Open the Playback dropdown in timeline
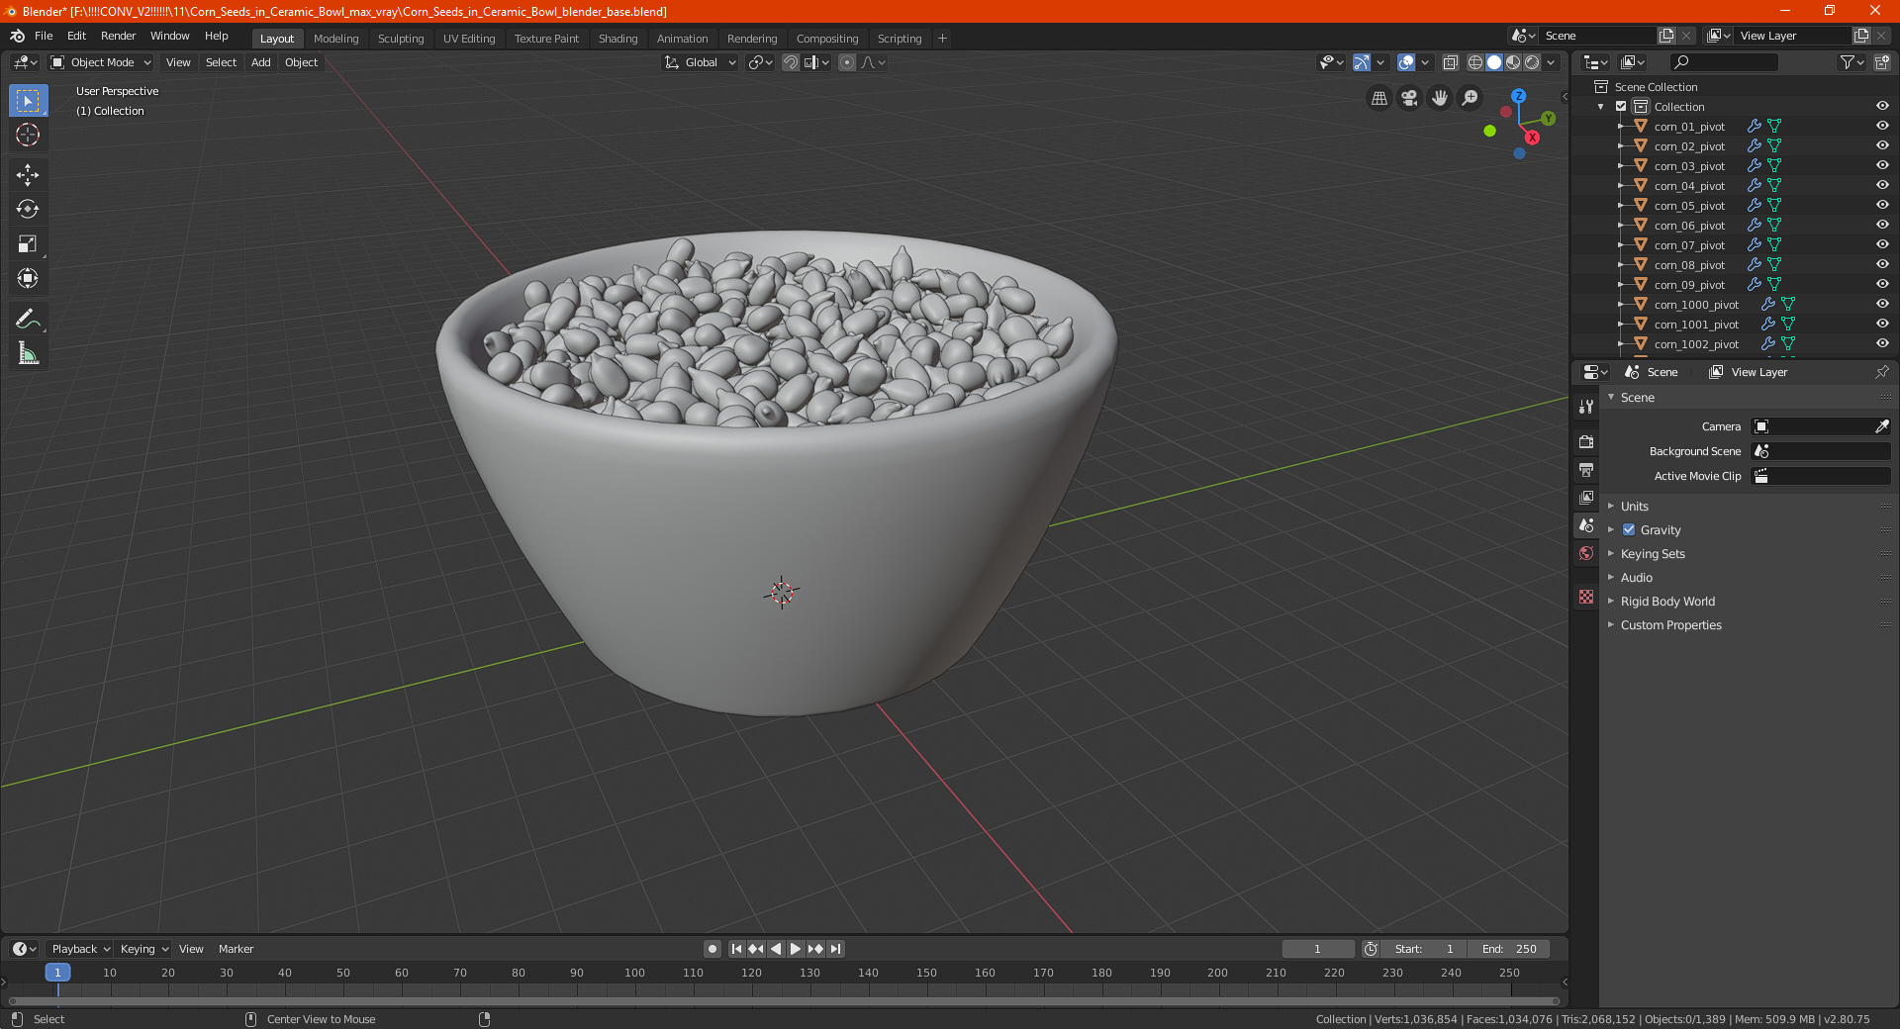This screenshot has height=1029, width=1900. click(x=80, y=949)
